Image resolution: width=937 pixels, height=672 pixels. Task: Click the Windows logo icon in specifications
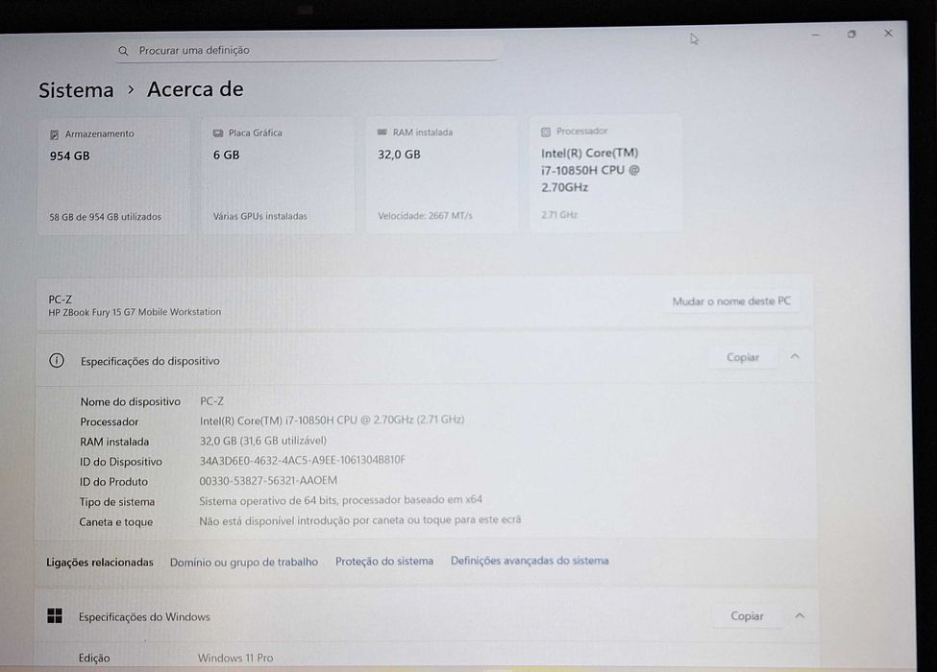[x=55, y=616]
